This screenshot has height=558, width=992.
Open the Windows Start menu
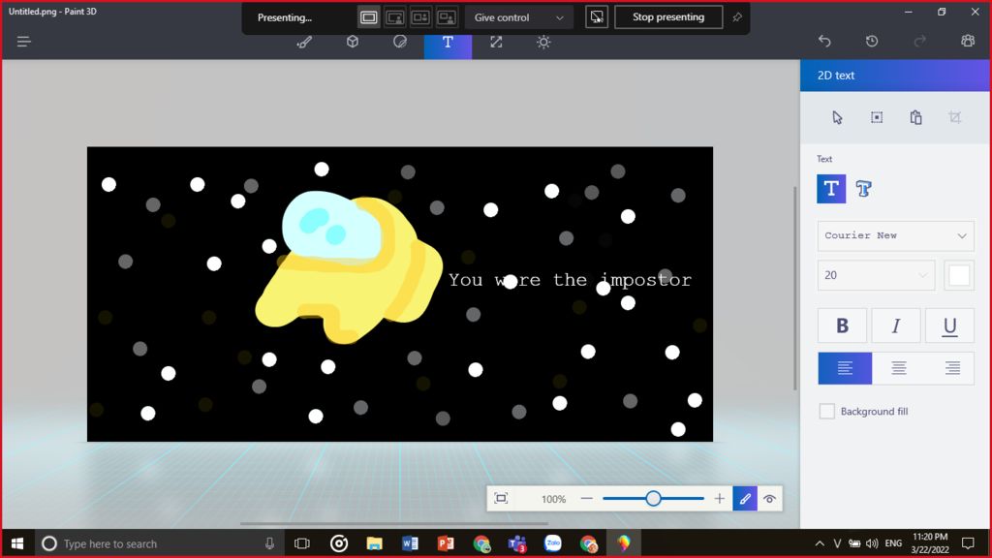17,543
